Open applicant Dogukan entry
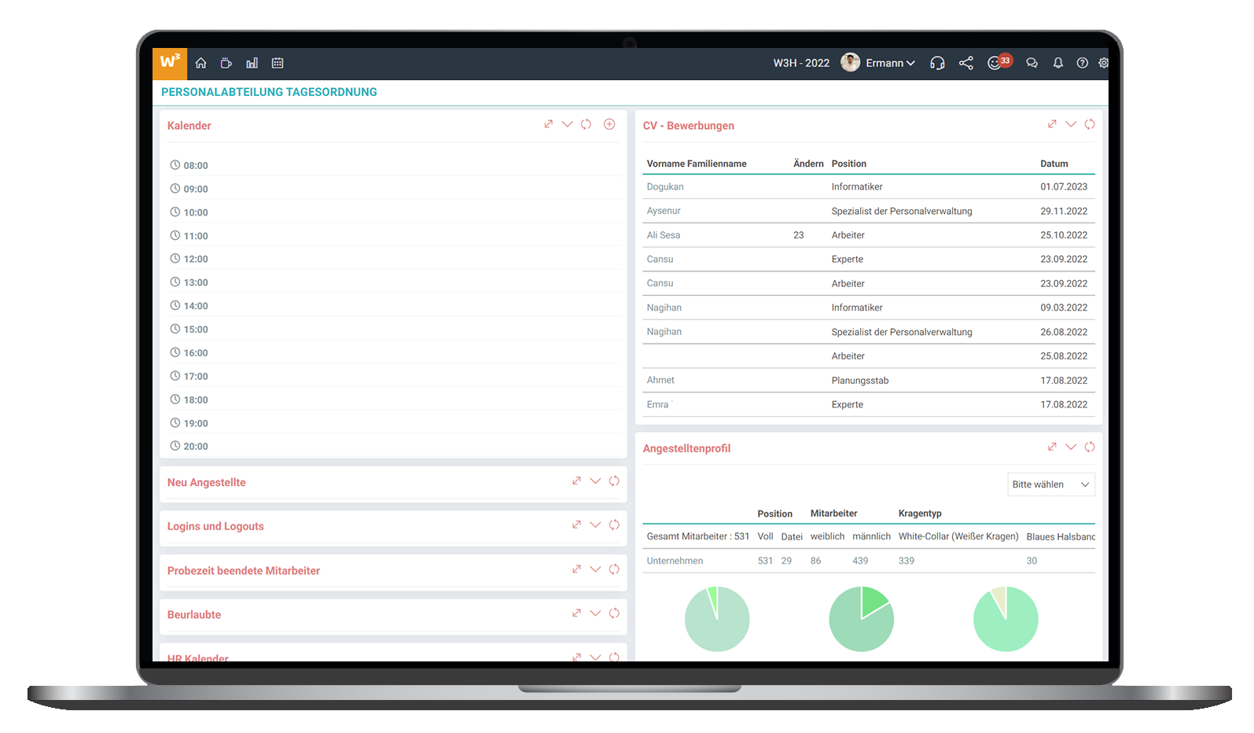 (665, 186)
